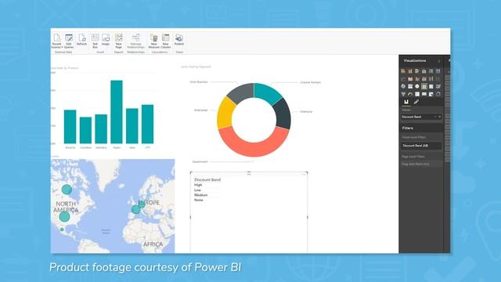Click the VTT bar in the bar chart
Screen dimensions: 501x282
147,124
